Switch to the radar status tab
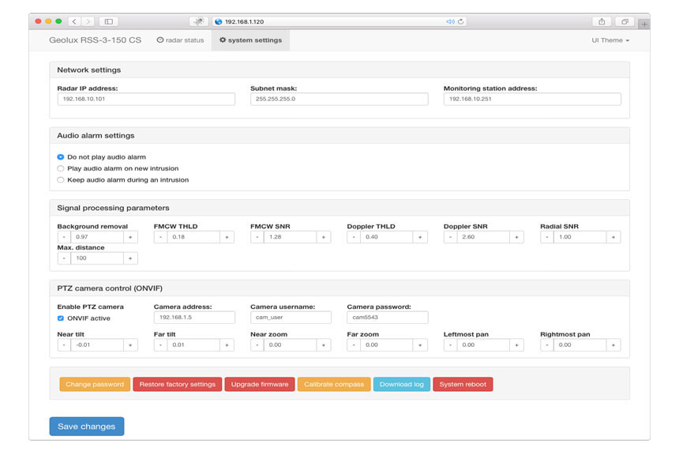The width and height of the screenshot is (679, 474). click(180, 40)
